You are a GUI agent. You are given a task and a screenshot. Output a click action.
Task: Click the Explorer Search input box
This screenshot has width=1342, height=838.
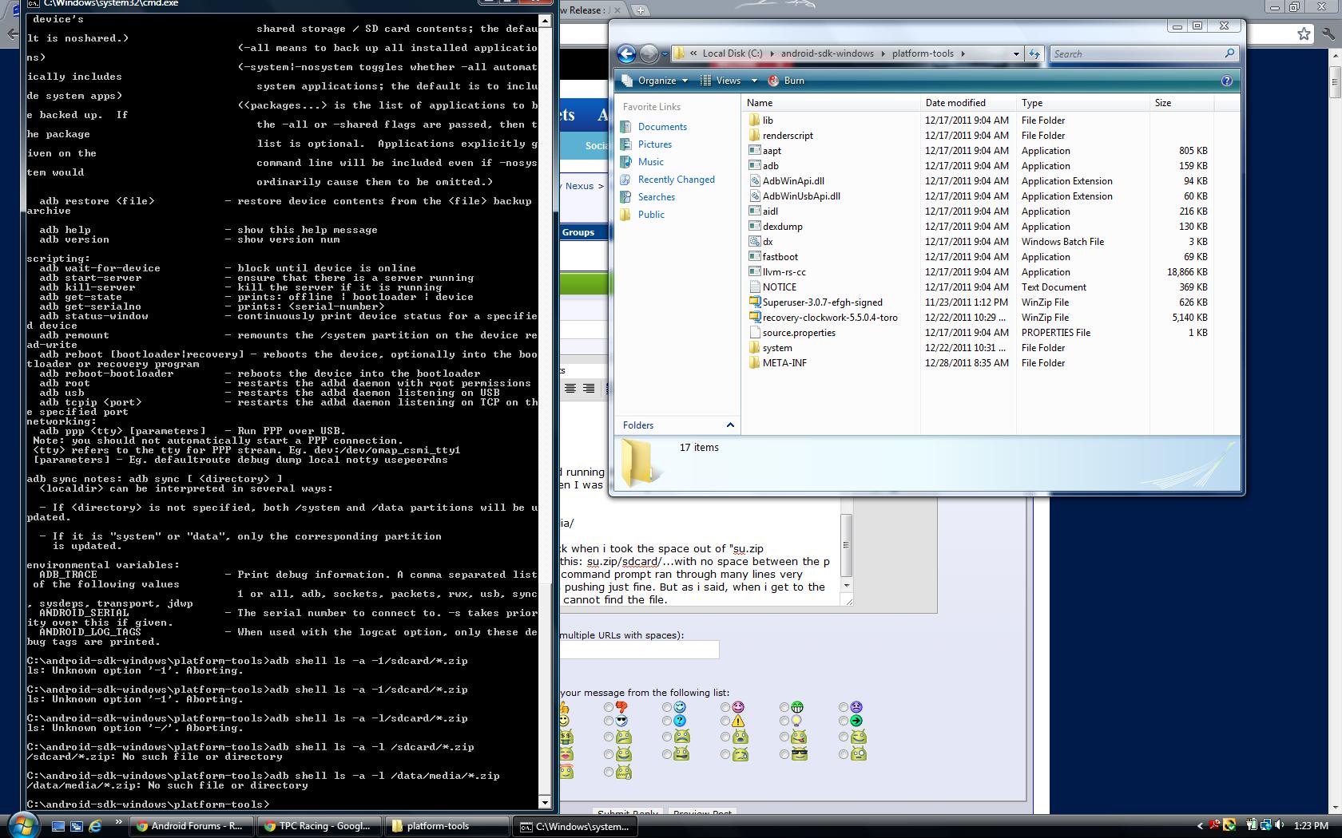pyautogui.click(x=1136, y=53)
